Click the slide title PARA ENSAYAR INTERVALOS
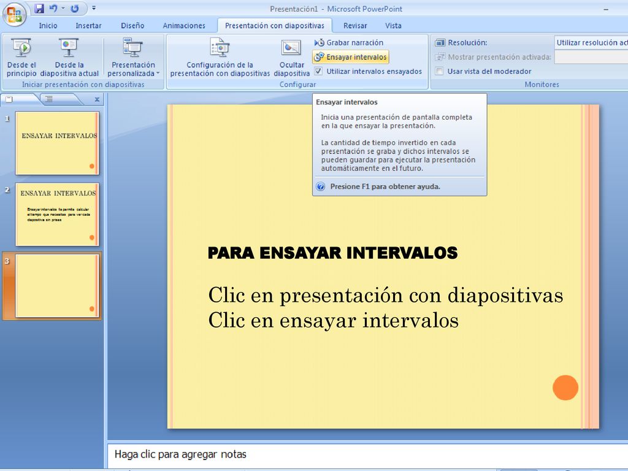Viewport: 628px width, 471px height. point(332,253)
